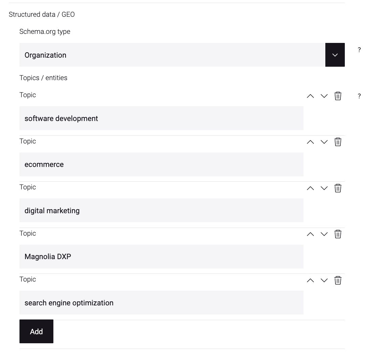Select the Organization schema type field
370x356 pixels.
172,55
